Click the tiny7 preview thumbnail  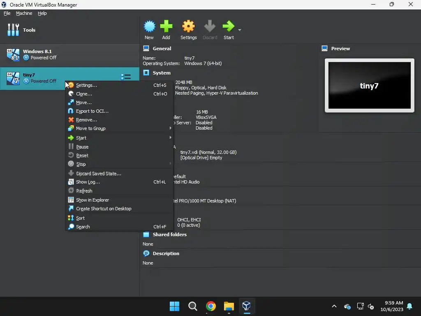coord(370,86)
